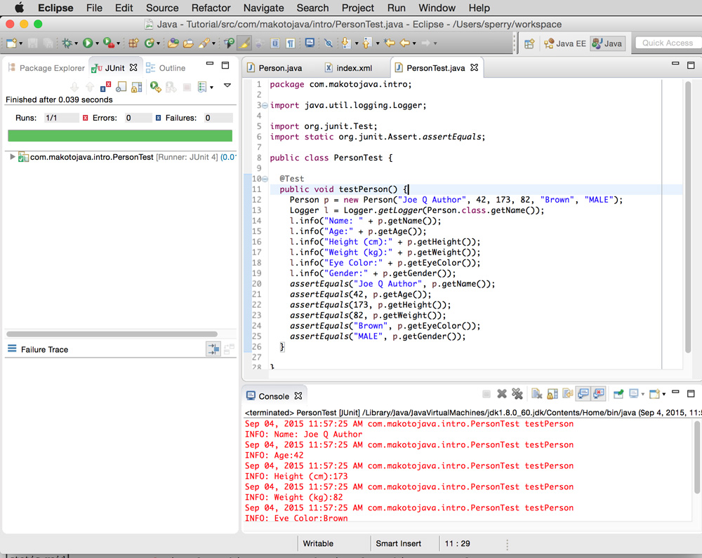Image resolution: width=702 pixels, height=558 pixels.
Task: Collapse the testPerson method fold marker
Action: coord(265,179)
